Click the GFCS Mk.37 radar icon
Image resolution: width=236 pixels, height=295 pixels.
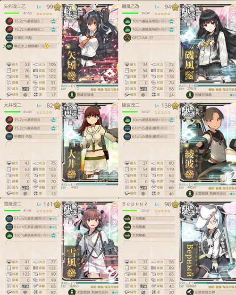(x=127, y=38)
